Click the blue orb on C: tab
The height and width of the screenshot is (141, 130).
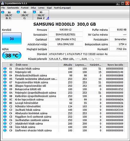pyautogui.click(x=18, y=12)
